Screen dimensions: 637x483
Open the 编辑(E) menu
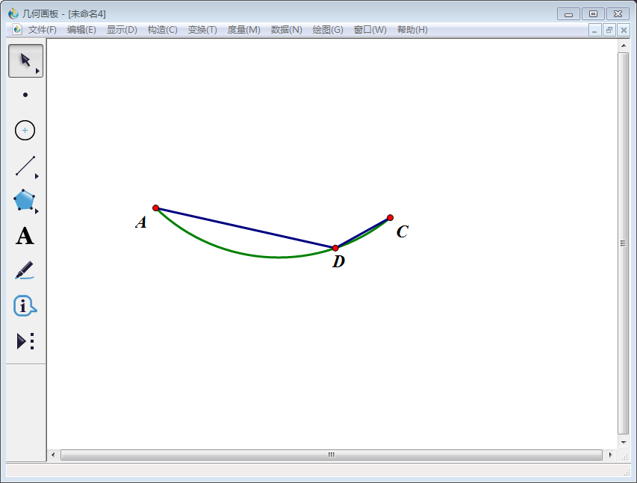click(x=81, y=30)
